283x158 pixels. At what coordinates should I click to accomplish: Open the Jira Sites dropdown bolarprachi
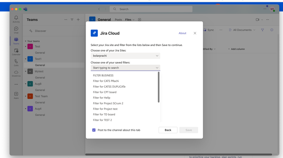click(x=125, y=56)
